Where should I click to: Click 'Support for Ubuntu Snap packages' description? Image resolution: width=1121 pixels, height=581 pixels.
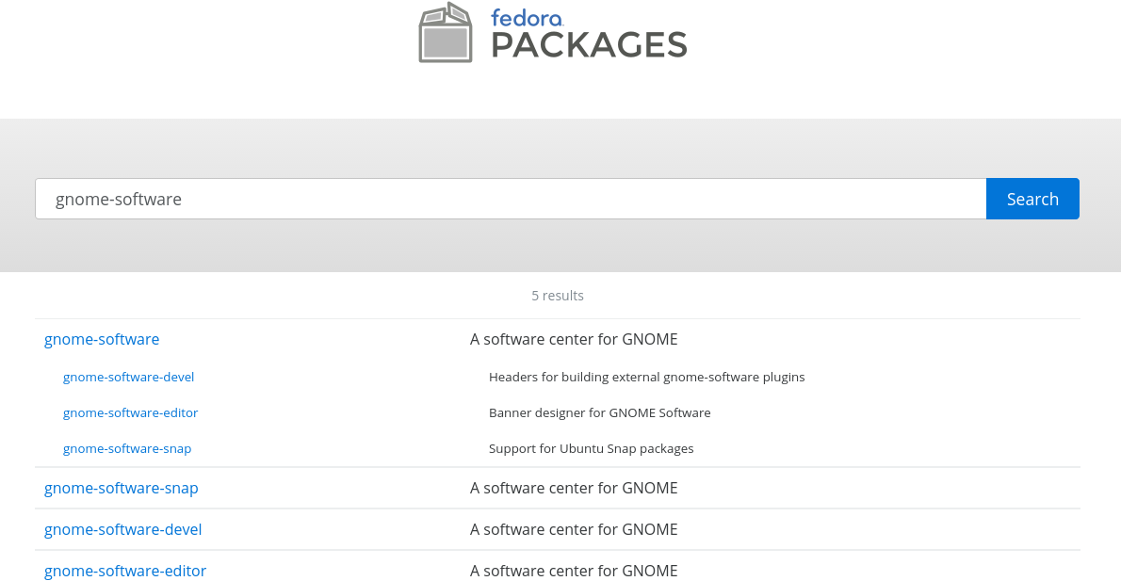[591, 448]
